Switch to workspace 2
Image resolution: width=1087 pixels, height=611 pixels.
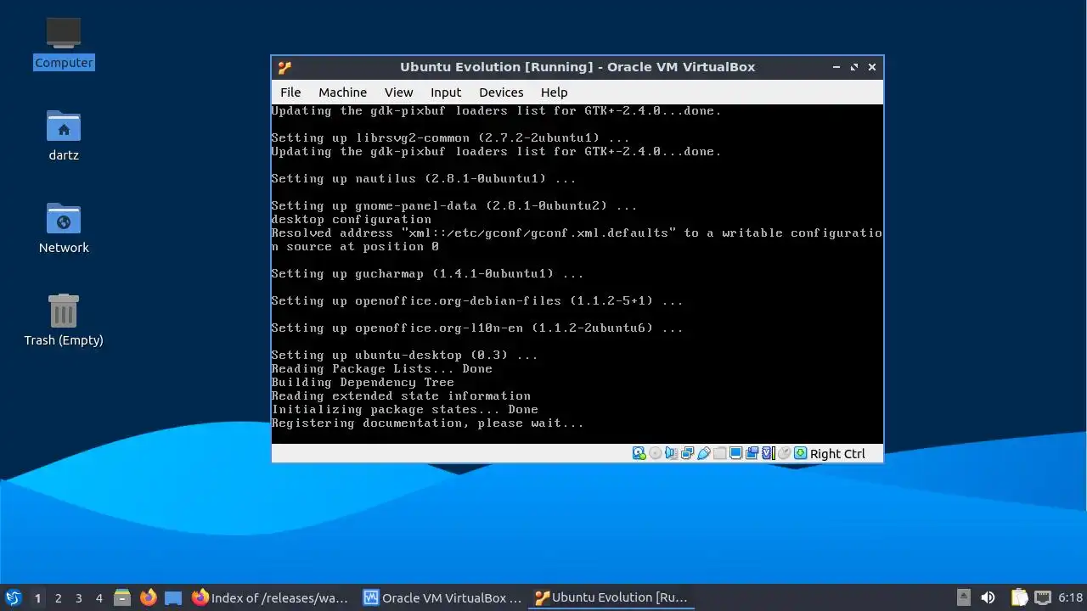pyautogui.click(x=58, y=597)
